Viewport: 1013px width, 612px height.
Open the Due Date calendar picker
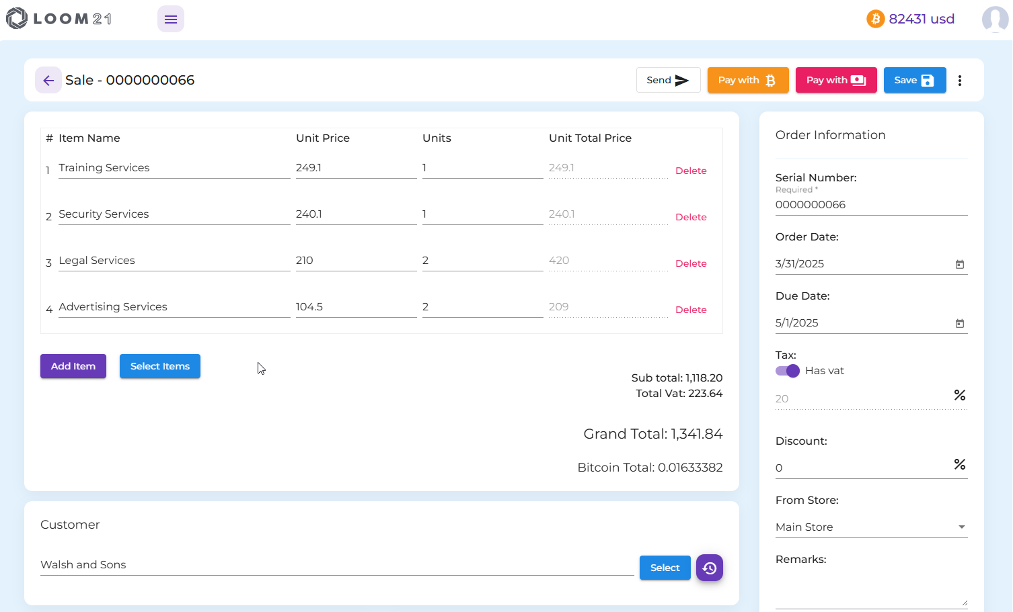pos(959,323)
